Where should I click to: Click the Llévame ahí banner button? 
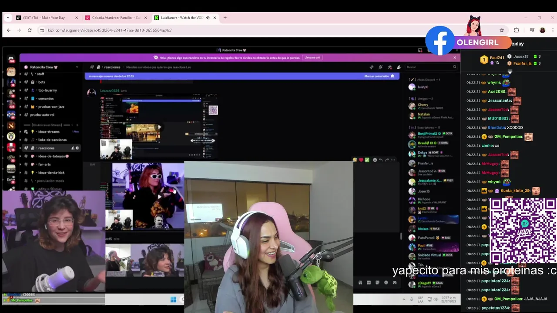point(312,57)
